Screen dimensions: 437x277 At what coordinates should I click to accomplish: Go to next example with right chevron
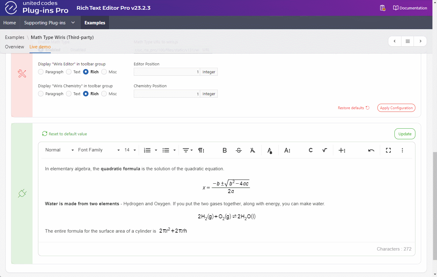coord(421,41)
